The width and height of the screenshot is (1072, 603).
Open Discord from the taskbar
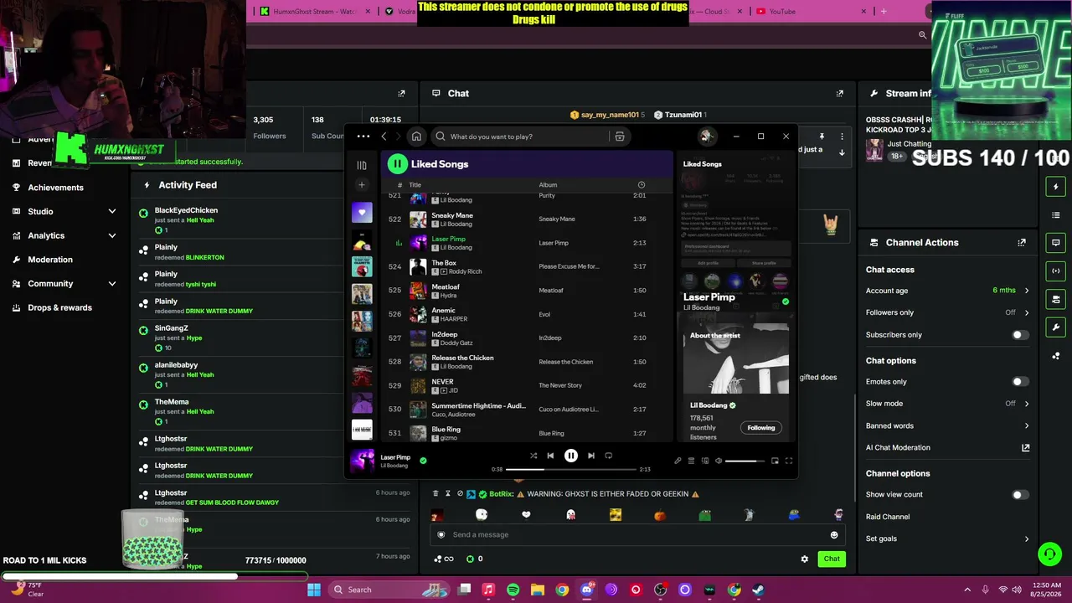(x=586, y=590)
